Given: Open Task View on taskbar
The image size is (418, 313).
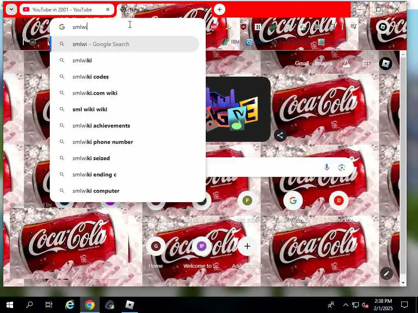Looking at the screenshot, I should tap(49, 305).
